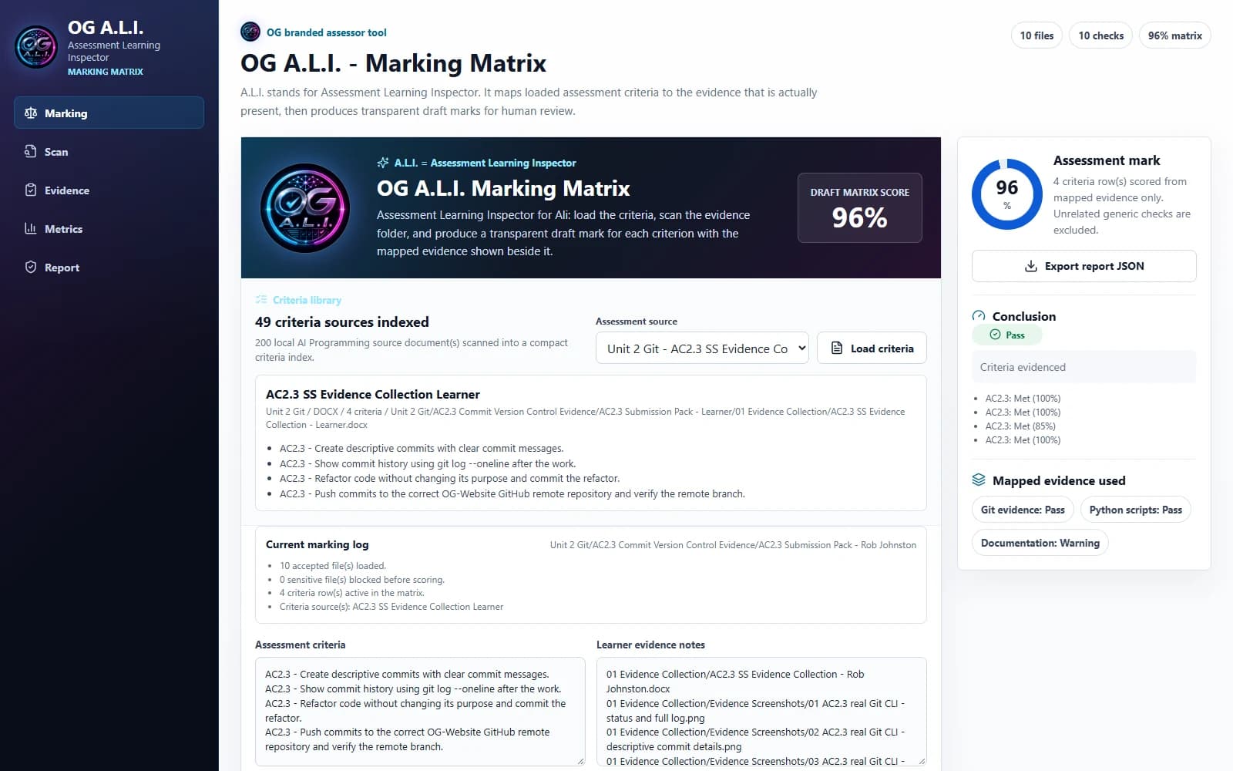Click 'Current marking log' heading
Viewport: 1233px width, 771px height.
click(317, 544)
